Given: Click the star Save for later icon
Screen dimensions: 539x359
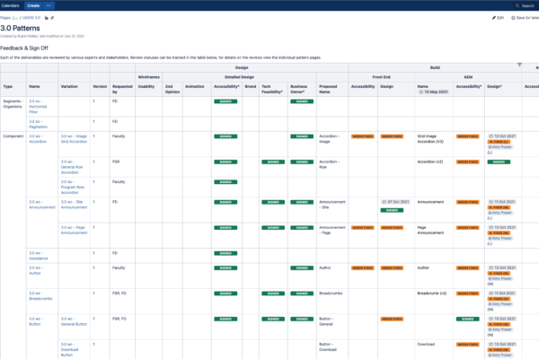Looking at the screenshot, I should tap(513, 18).
